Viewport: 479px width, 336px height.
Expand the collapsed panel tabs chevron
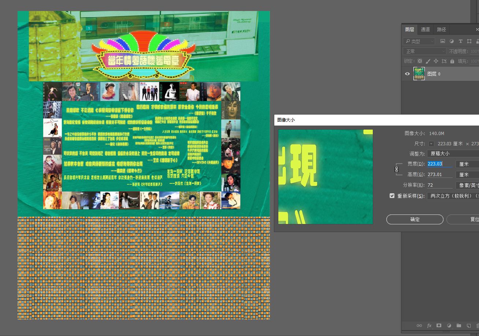(477, 30)
